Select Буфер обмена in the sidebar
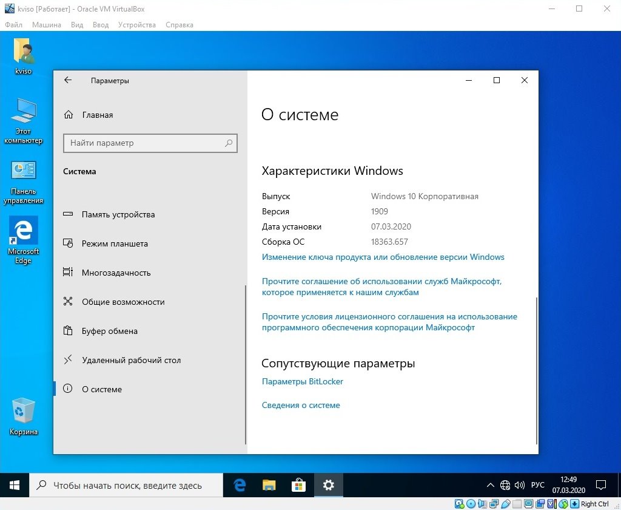This screenshot has width=621, height=510. (149, 331)
